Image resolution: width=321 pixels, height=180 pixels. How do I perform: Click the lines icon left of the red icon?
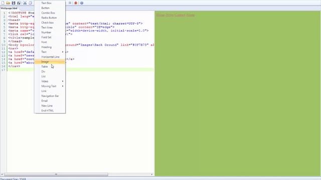click(70, 3)
